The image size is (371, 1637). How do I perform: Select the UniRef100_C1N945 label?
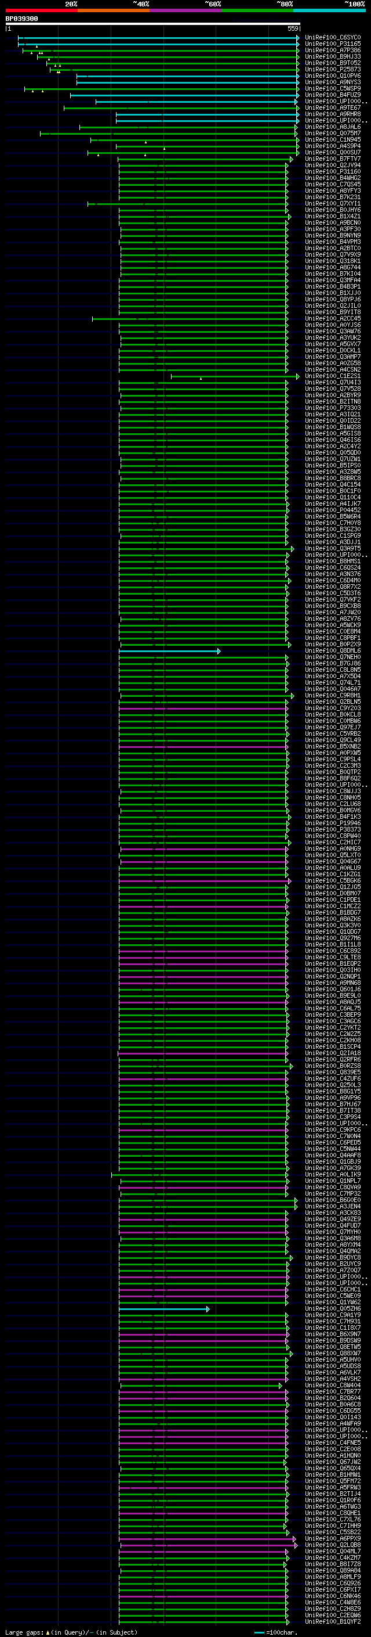(x=333, y=140)
